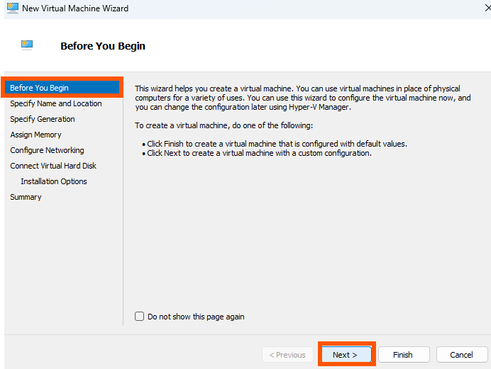Open Connect Virtual Hard Disk step

[53, 166]
